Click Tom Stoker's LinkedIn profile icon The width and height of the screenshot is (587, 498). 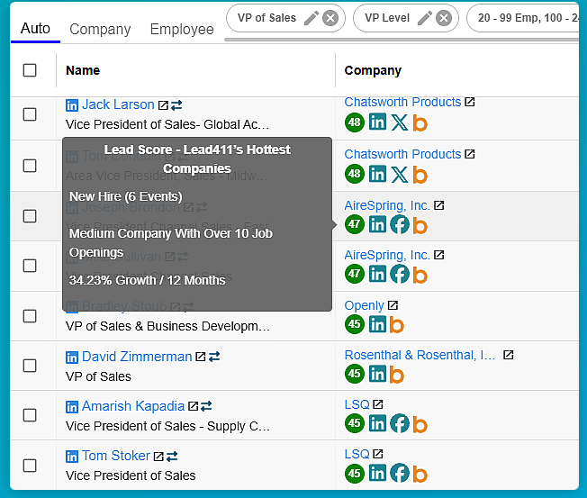tap(72, 457)
